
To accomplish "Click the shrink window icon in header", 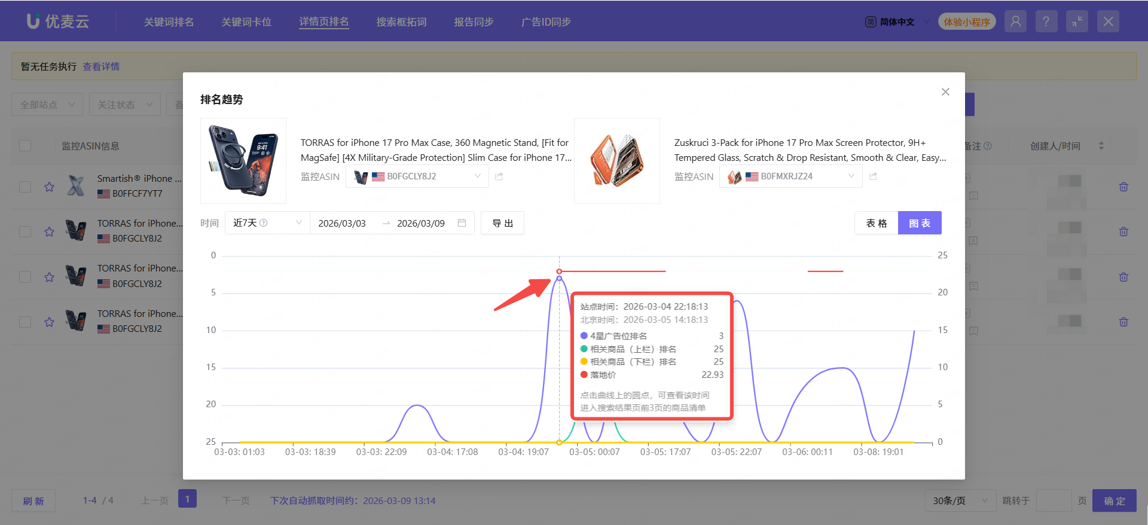I will pos(1077,22).
